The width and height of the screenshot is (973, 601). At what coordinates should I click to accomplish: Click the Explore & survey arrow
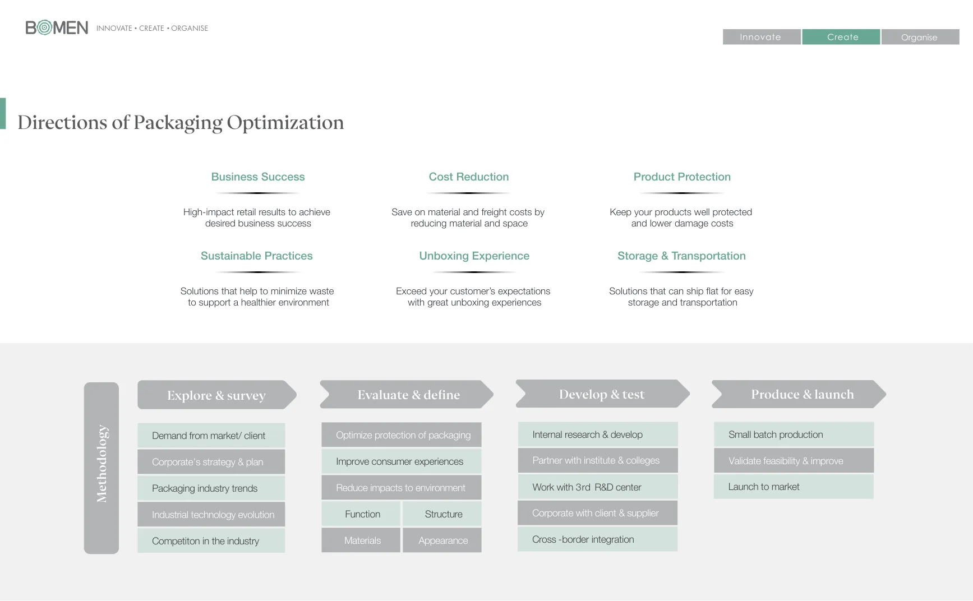[216, 395]
